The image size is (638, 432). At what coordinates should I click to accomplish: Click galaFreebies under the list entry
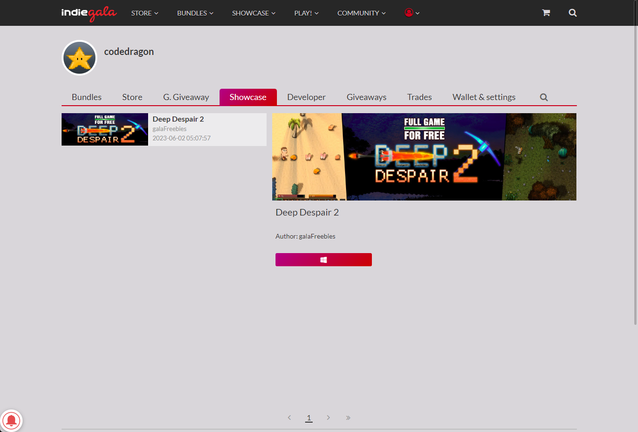click(170, 129)
